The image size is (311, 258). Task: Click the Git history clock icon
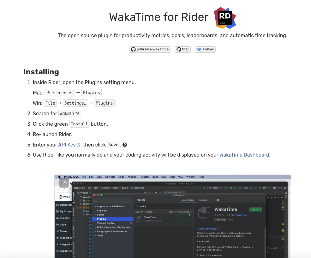pyautogui.click(x=264, y=188)
